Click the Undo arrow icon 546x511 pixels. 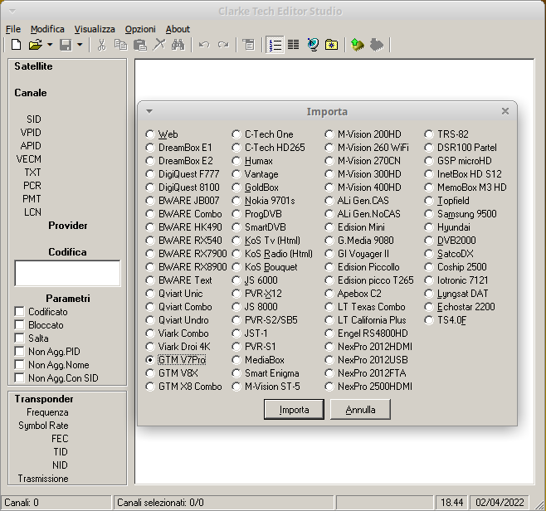click(x=204, y=45)
